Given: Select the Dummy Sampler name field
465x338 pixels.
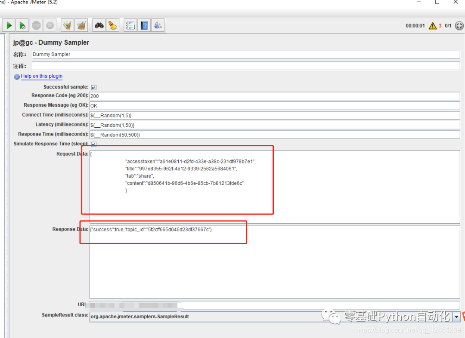Looking at the screenshot, I should 172,54.
